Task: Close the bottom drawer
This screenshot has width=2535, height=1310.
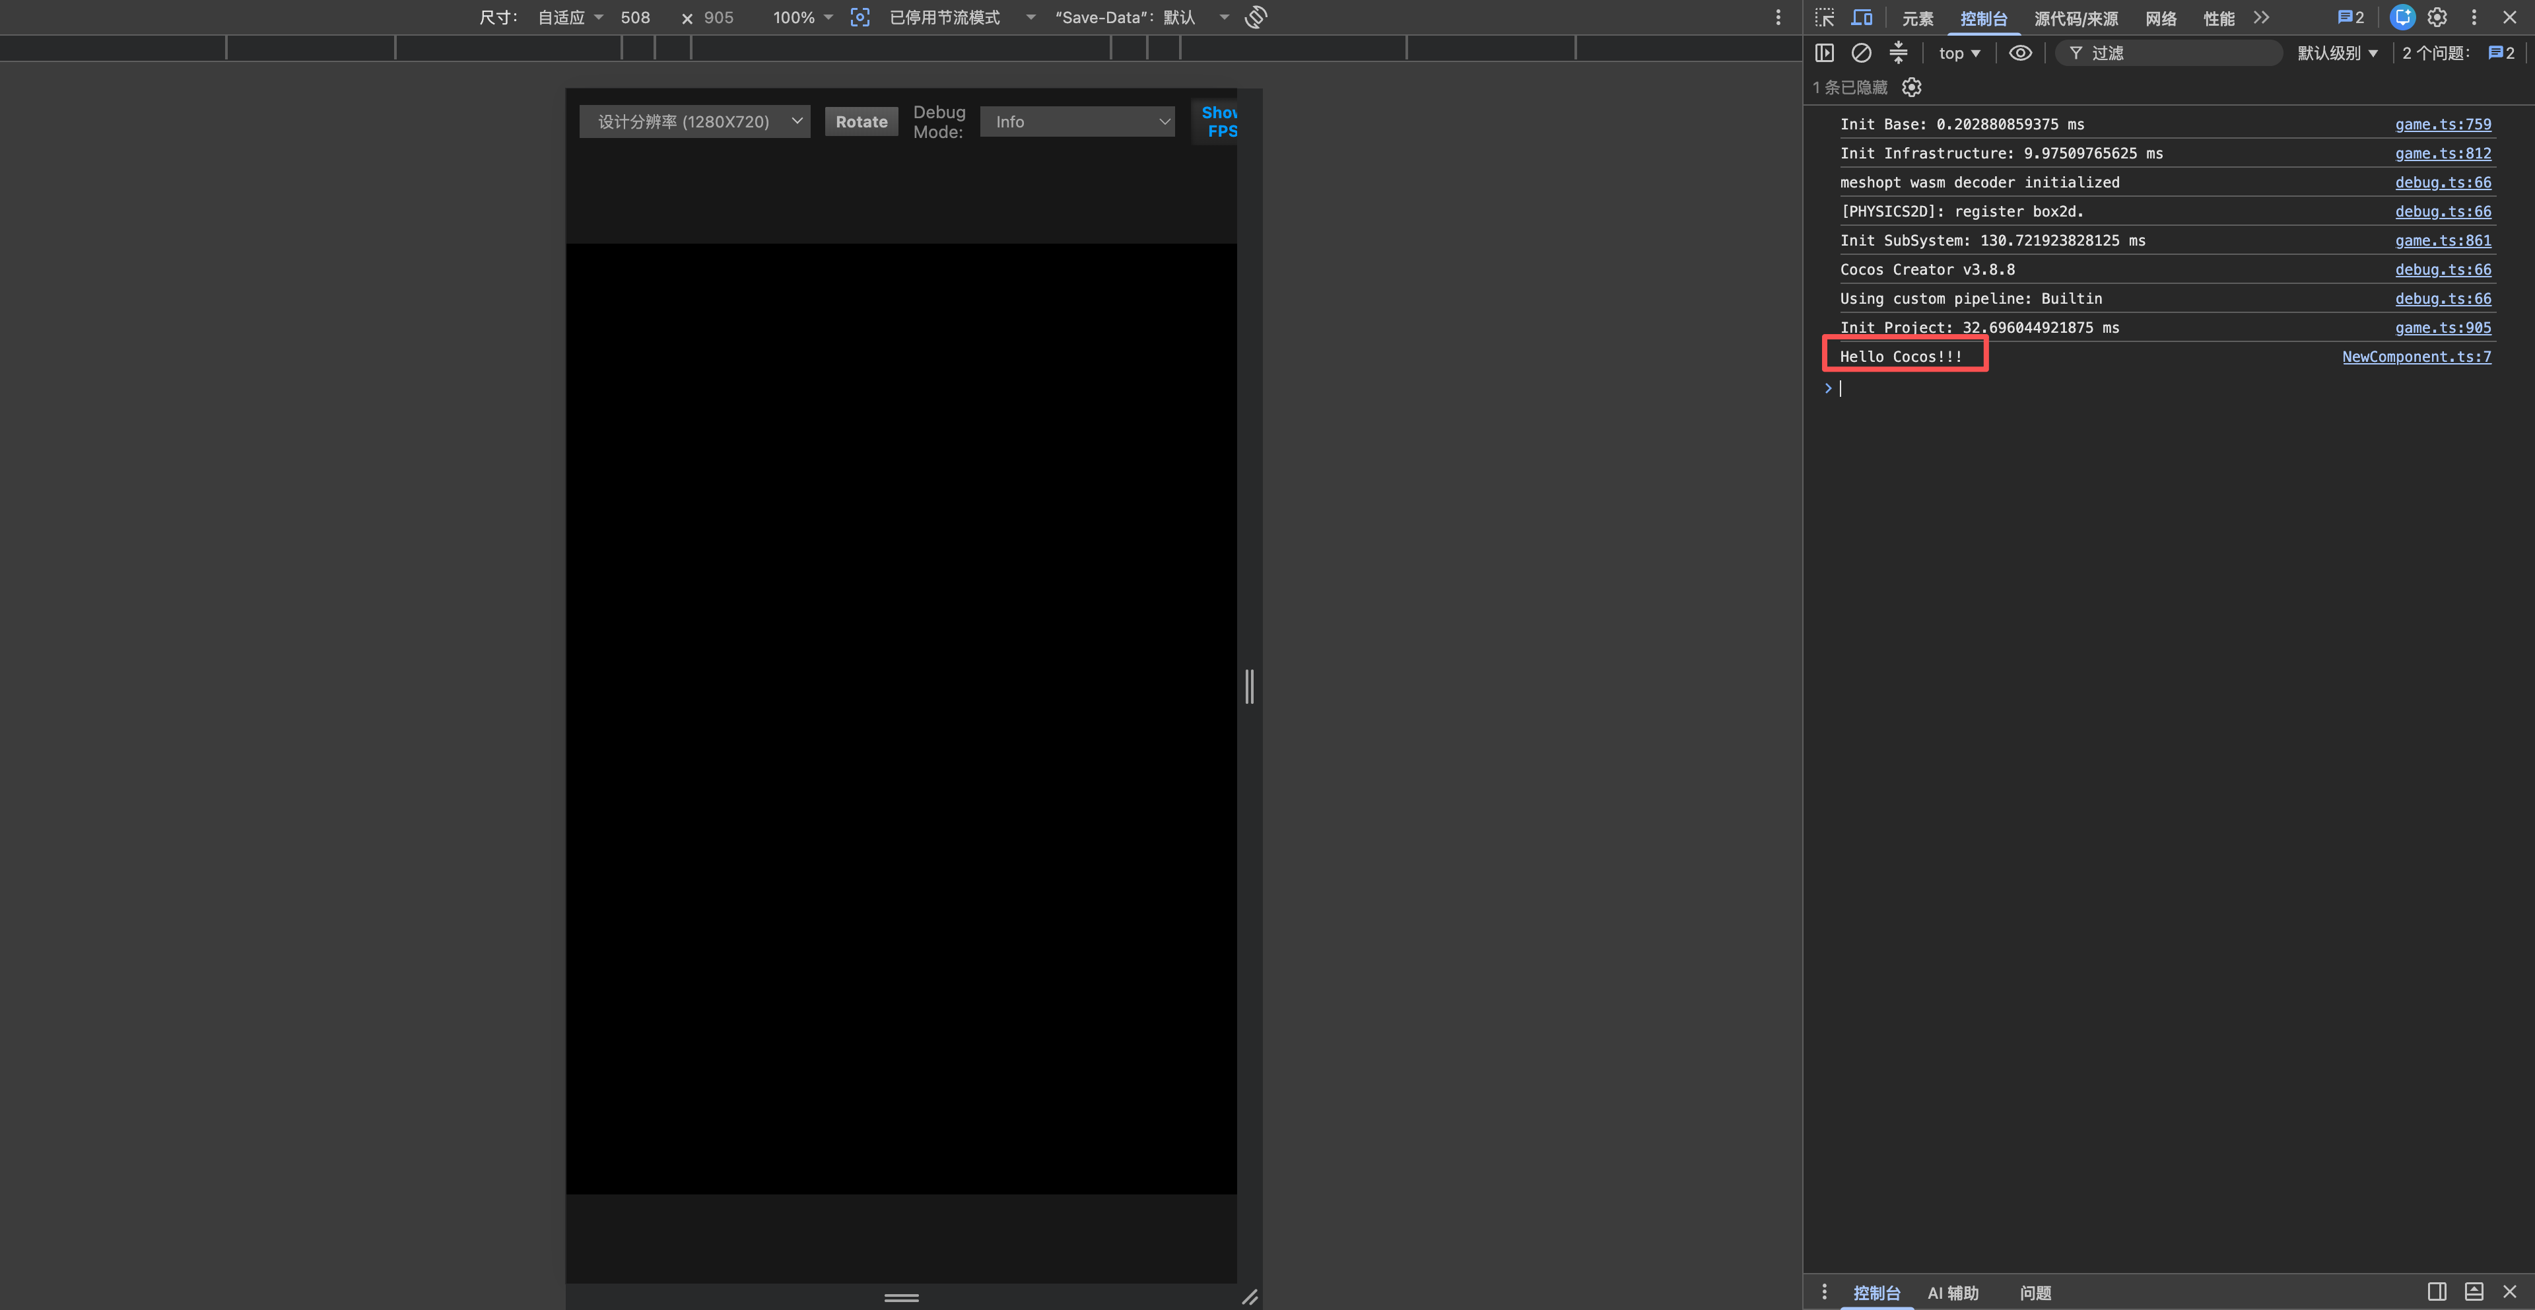Action: (x=2509, y=1292)
